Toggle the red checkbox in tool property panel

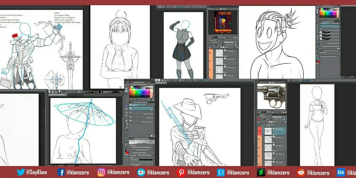point(131,153)
